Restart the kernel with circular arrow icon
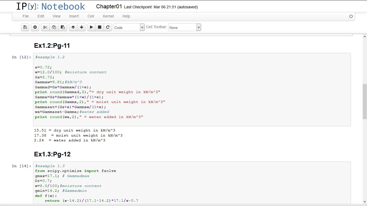 [x=108, y=27]
